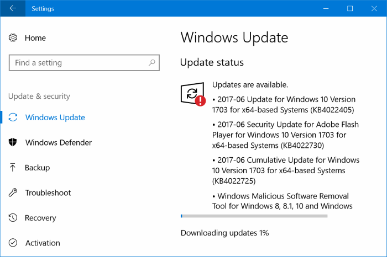Viewport: 387px width, 257px height.
Task: Click the Troubleshoot wrench icon
Action: click(13, 193)
